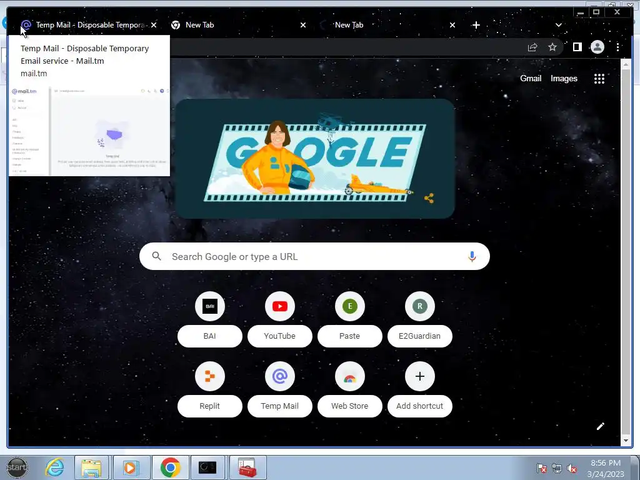640x480 pixels.
Task: Click the Replit label
Action: 210,406
